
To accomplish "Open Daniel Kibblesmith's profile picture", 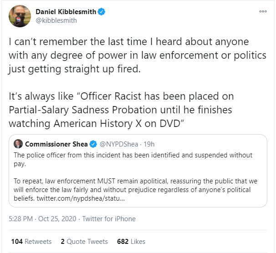I will coord(18,16).
